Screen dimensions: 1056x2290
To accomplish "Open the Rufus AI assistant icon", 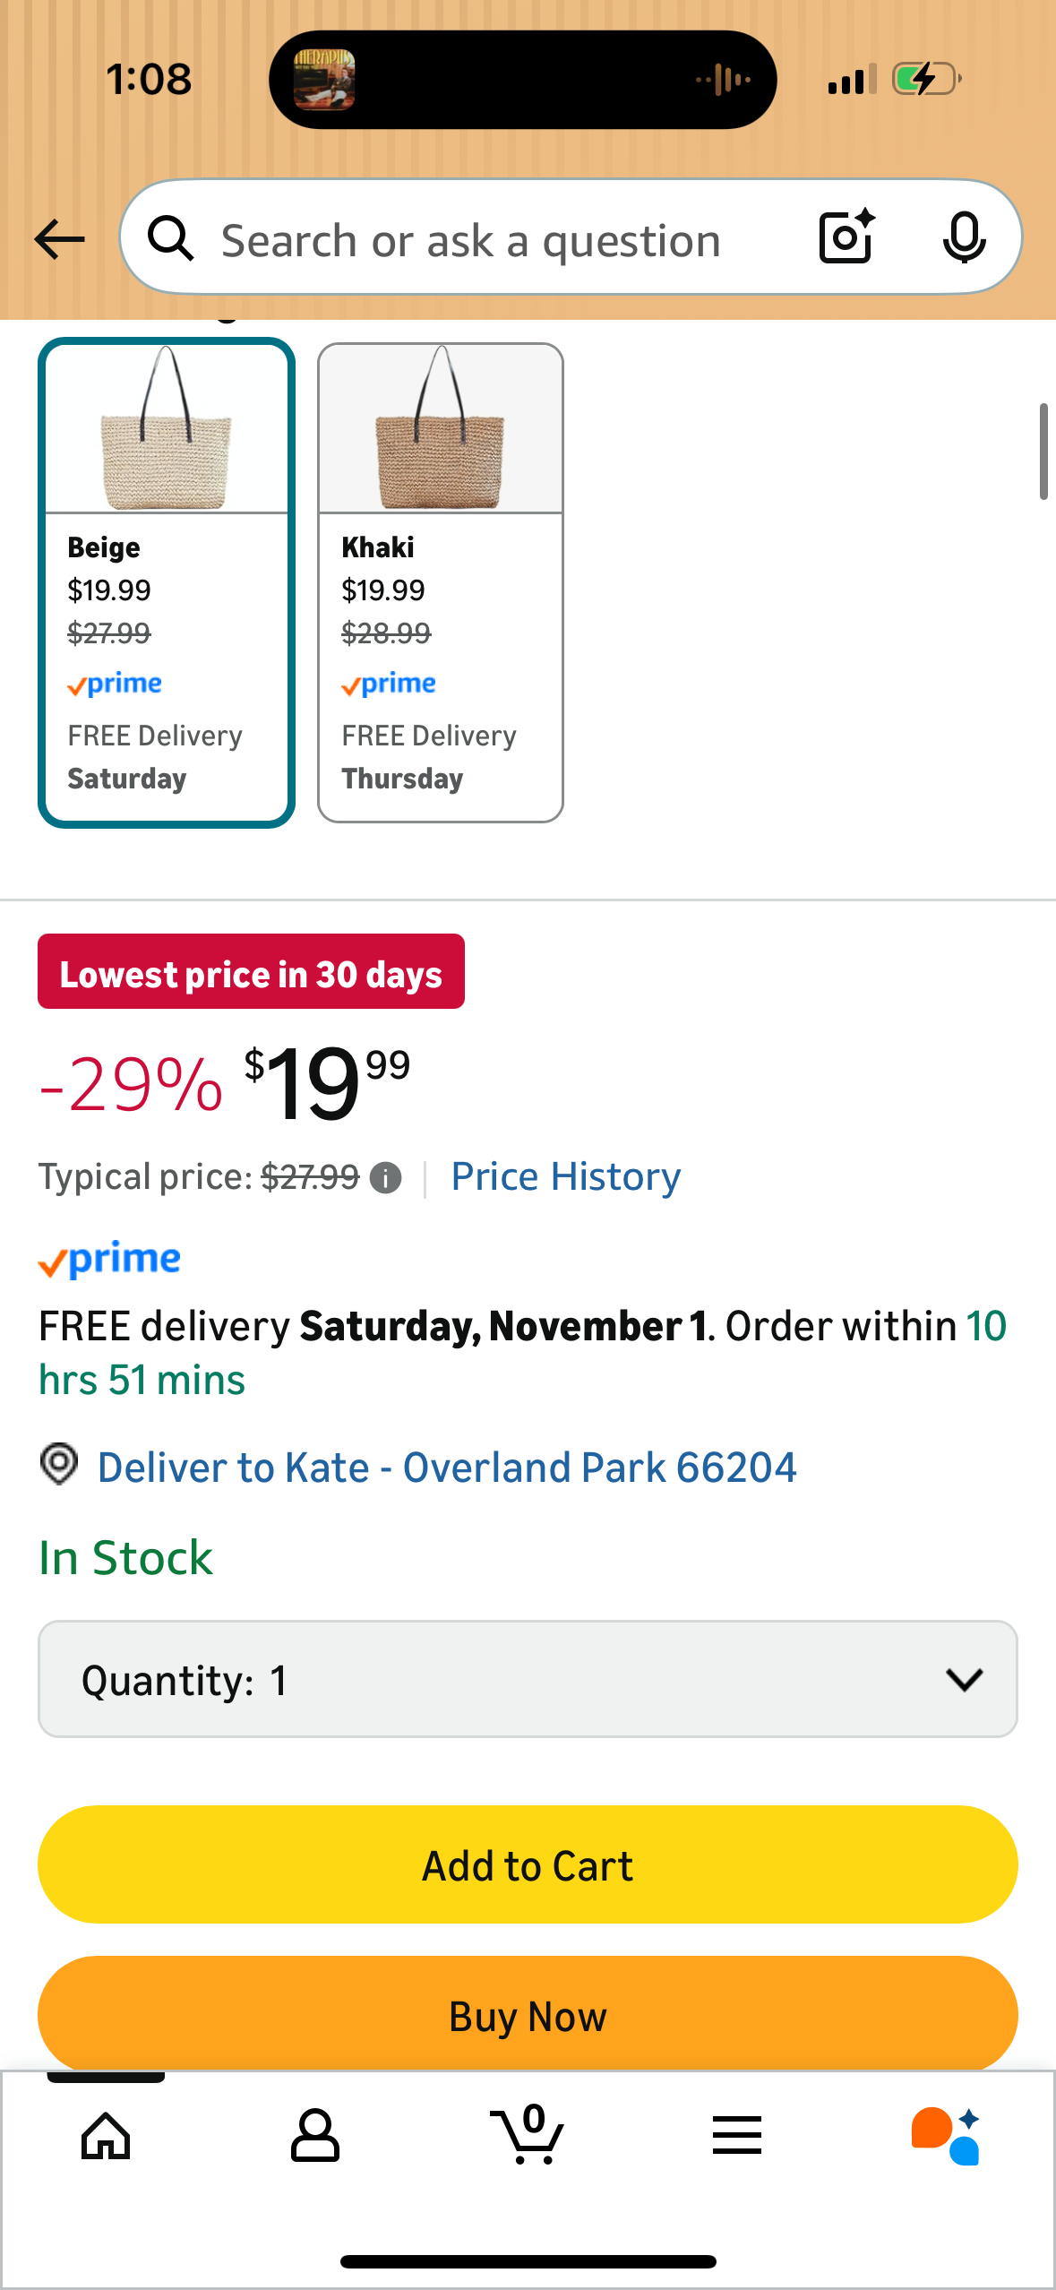I will pyautogui.click(x=946, y=2136).
